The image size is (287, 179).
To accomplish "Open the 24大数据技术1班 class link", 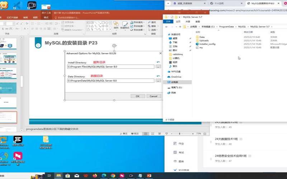I will [226, 139].
